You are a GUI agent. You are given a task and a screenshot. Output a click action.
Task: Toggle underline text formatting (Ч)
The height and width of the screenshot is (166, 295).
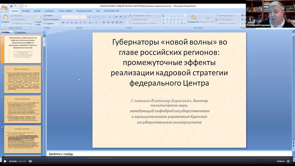pyautogui.click(x=71, y=23)
